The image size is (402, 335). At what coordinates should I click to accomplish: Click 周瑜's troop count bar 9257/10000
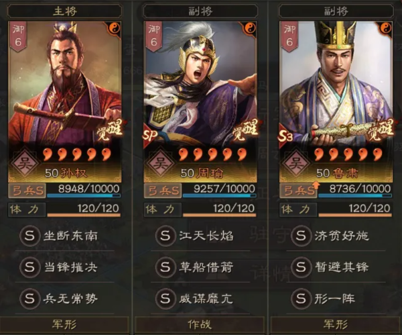click(x=220, y=191)
